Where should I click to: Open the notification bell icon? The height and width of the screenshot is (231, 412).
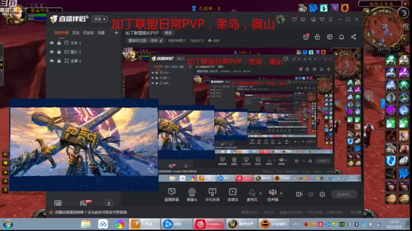(x=341, y=37)
